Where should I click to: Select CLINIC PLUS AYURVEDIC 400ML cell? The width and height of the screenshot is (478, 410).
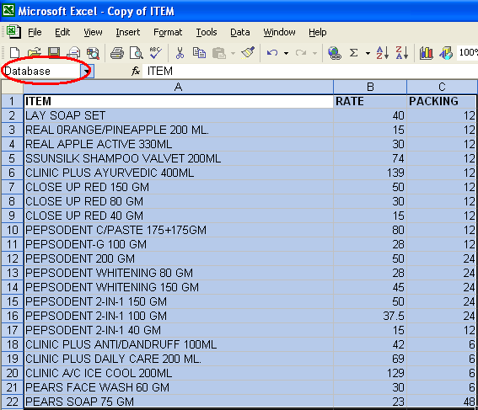point(179,173)
